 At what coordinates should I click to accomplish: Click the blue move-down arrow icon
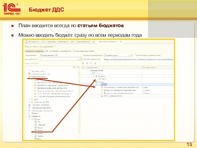click(91, 63)
